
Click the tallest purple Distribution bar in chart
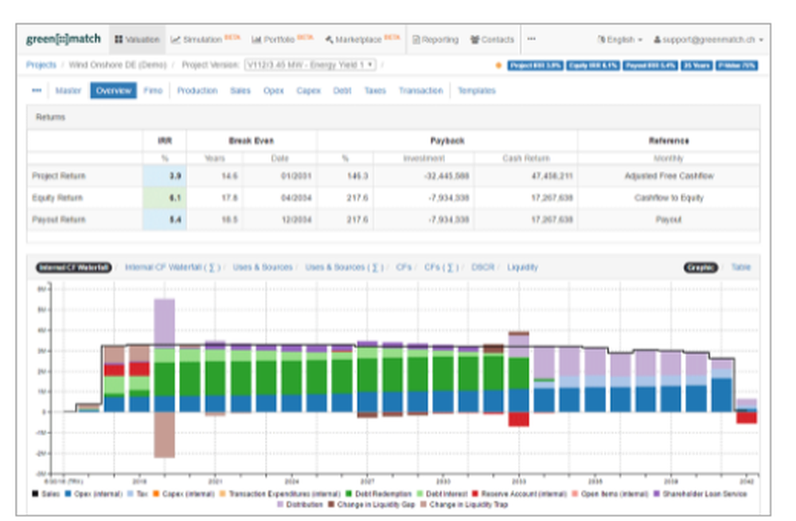pos(165,322)
